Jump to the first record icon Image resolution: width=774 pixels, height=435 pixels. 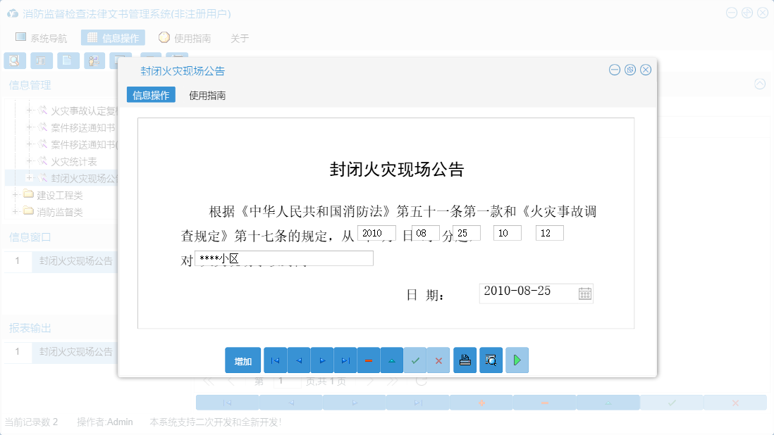tap(275, 360)
